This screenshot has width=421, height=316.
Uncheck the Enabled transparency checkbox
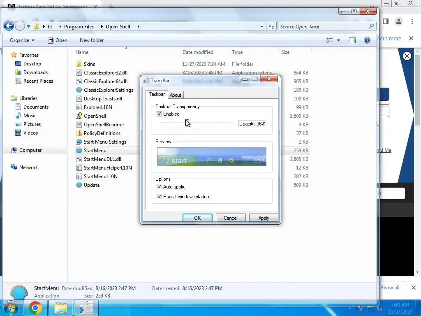pyautogui.click(x=159, y=114)
